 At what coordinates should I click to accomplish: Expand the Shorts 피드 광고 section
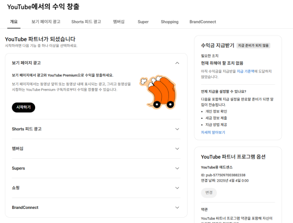(x=177, y=129)
